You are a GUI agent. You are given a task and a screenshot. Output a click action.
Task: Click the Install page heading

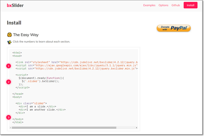tap(14, 23)
